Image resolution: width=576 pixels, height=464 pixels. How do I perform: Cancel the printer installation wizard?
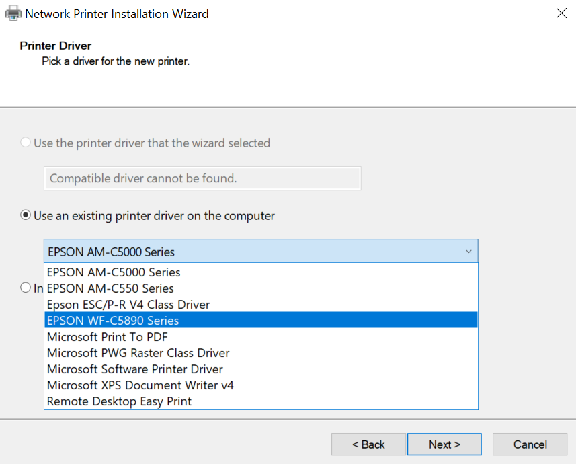[x=530, y=444]
